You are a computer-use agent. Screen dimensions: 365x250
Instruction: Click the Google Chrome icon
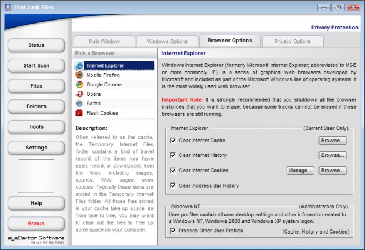pyautogui.click(x=79, y=85)
